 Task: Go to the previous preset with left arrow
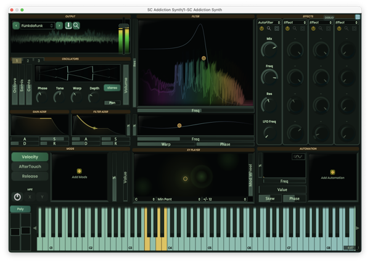[x=16, y=25]
